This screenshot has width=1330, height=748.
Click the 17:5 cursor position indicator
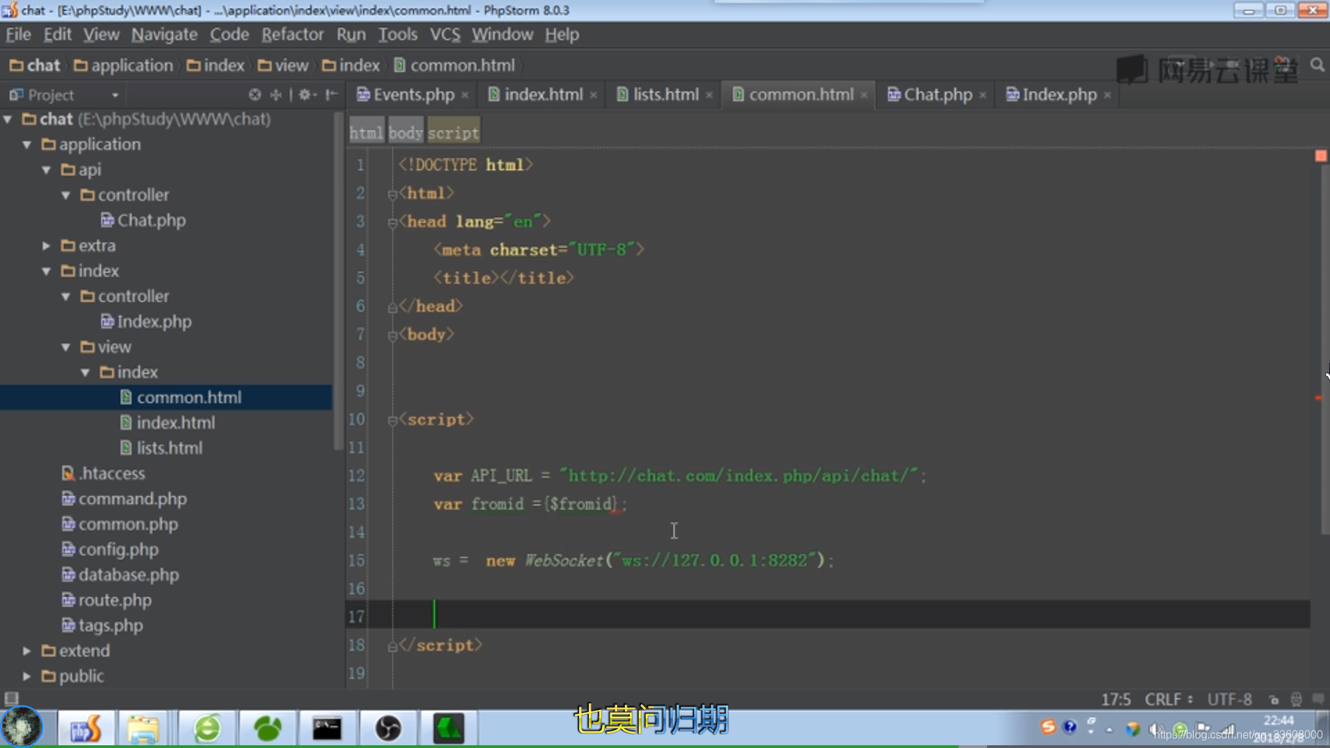(1115, 699)
